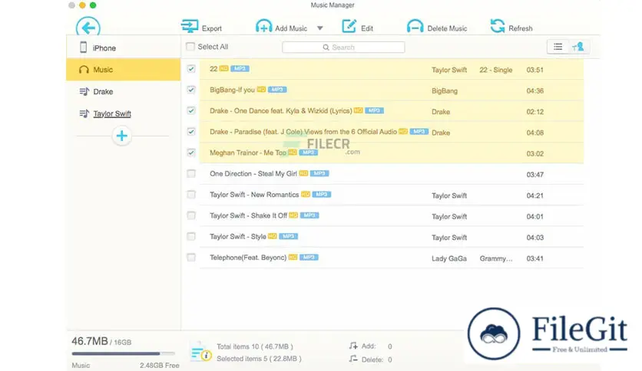Uncheck the BigBang-If you checkbox
Viewport: 642px width, 371px height.
(190, 90)
